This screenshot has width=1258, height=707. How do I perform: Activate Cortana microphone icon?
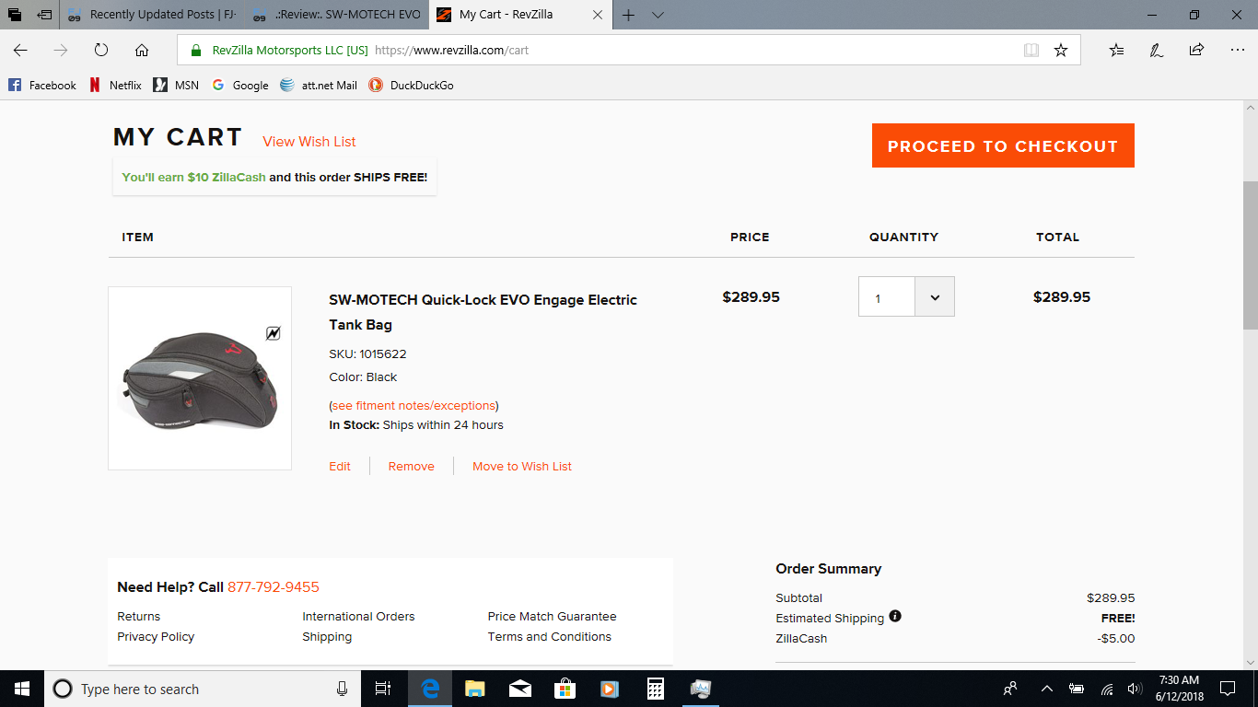pos(342,689)
